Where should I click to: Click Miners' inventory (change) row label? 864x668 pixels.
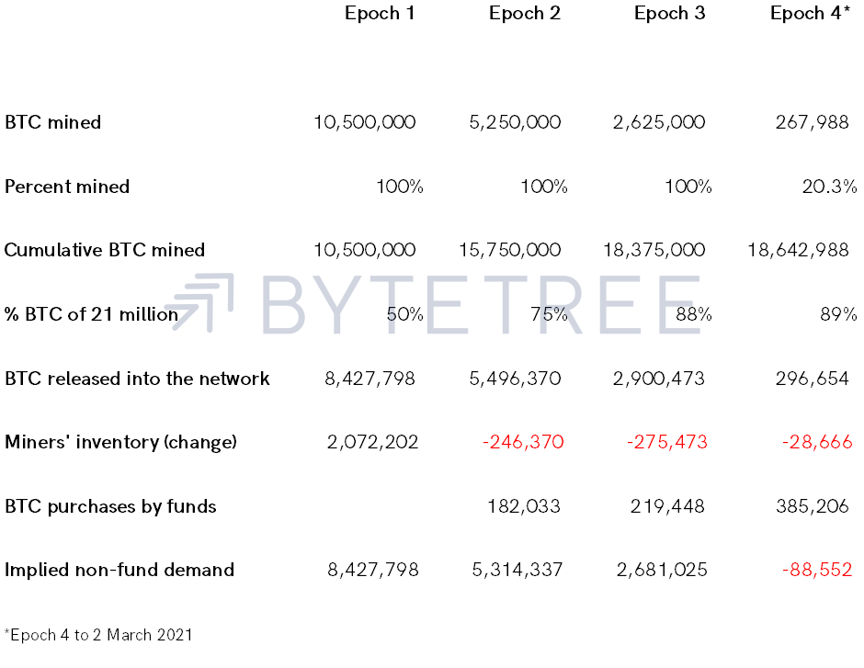click(120, 442)
